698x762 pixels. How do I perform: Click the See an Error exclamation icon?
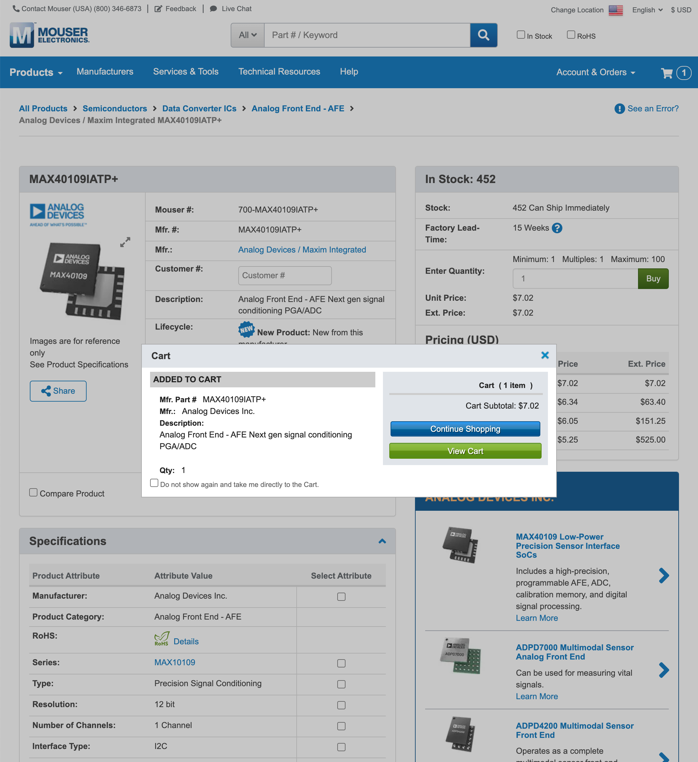pos(619,108)
